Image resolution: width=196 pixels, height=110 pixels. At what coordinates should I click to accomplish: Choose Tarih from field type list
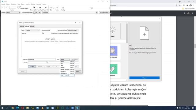[x=67, y=65]
